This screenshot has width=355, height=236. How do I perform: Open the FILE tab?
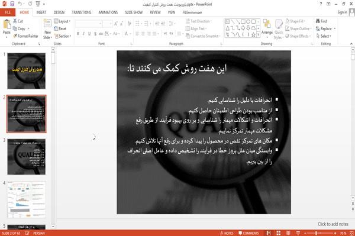(8, 12)
